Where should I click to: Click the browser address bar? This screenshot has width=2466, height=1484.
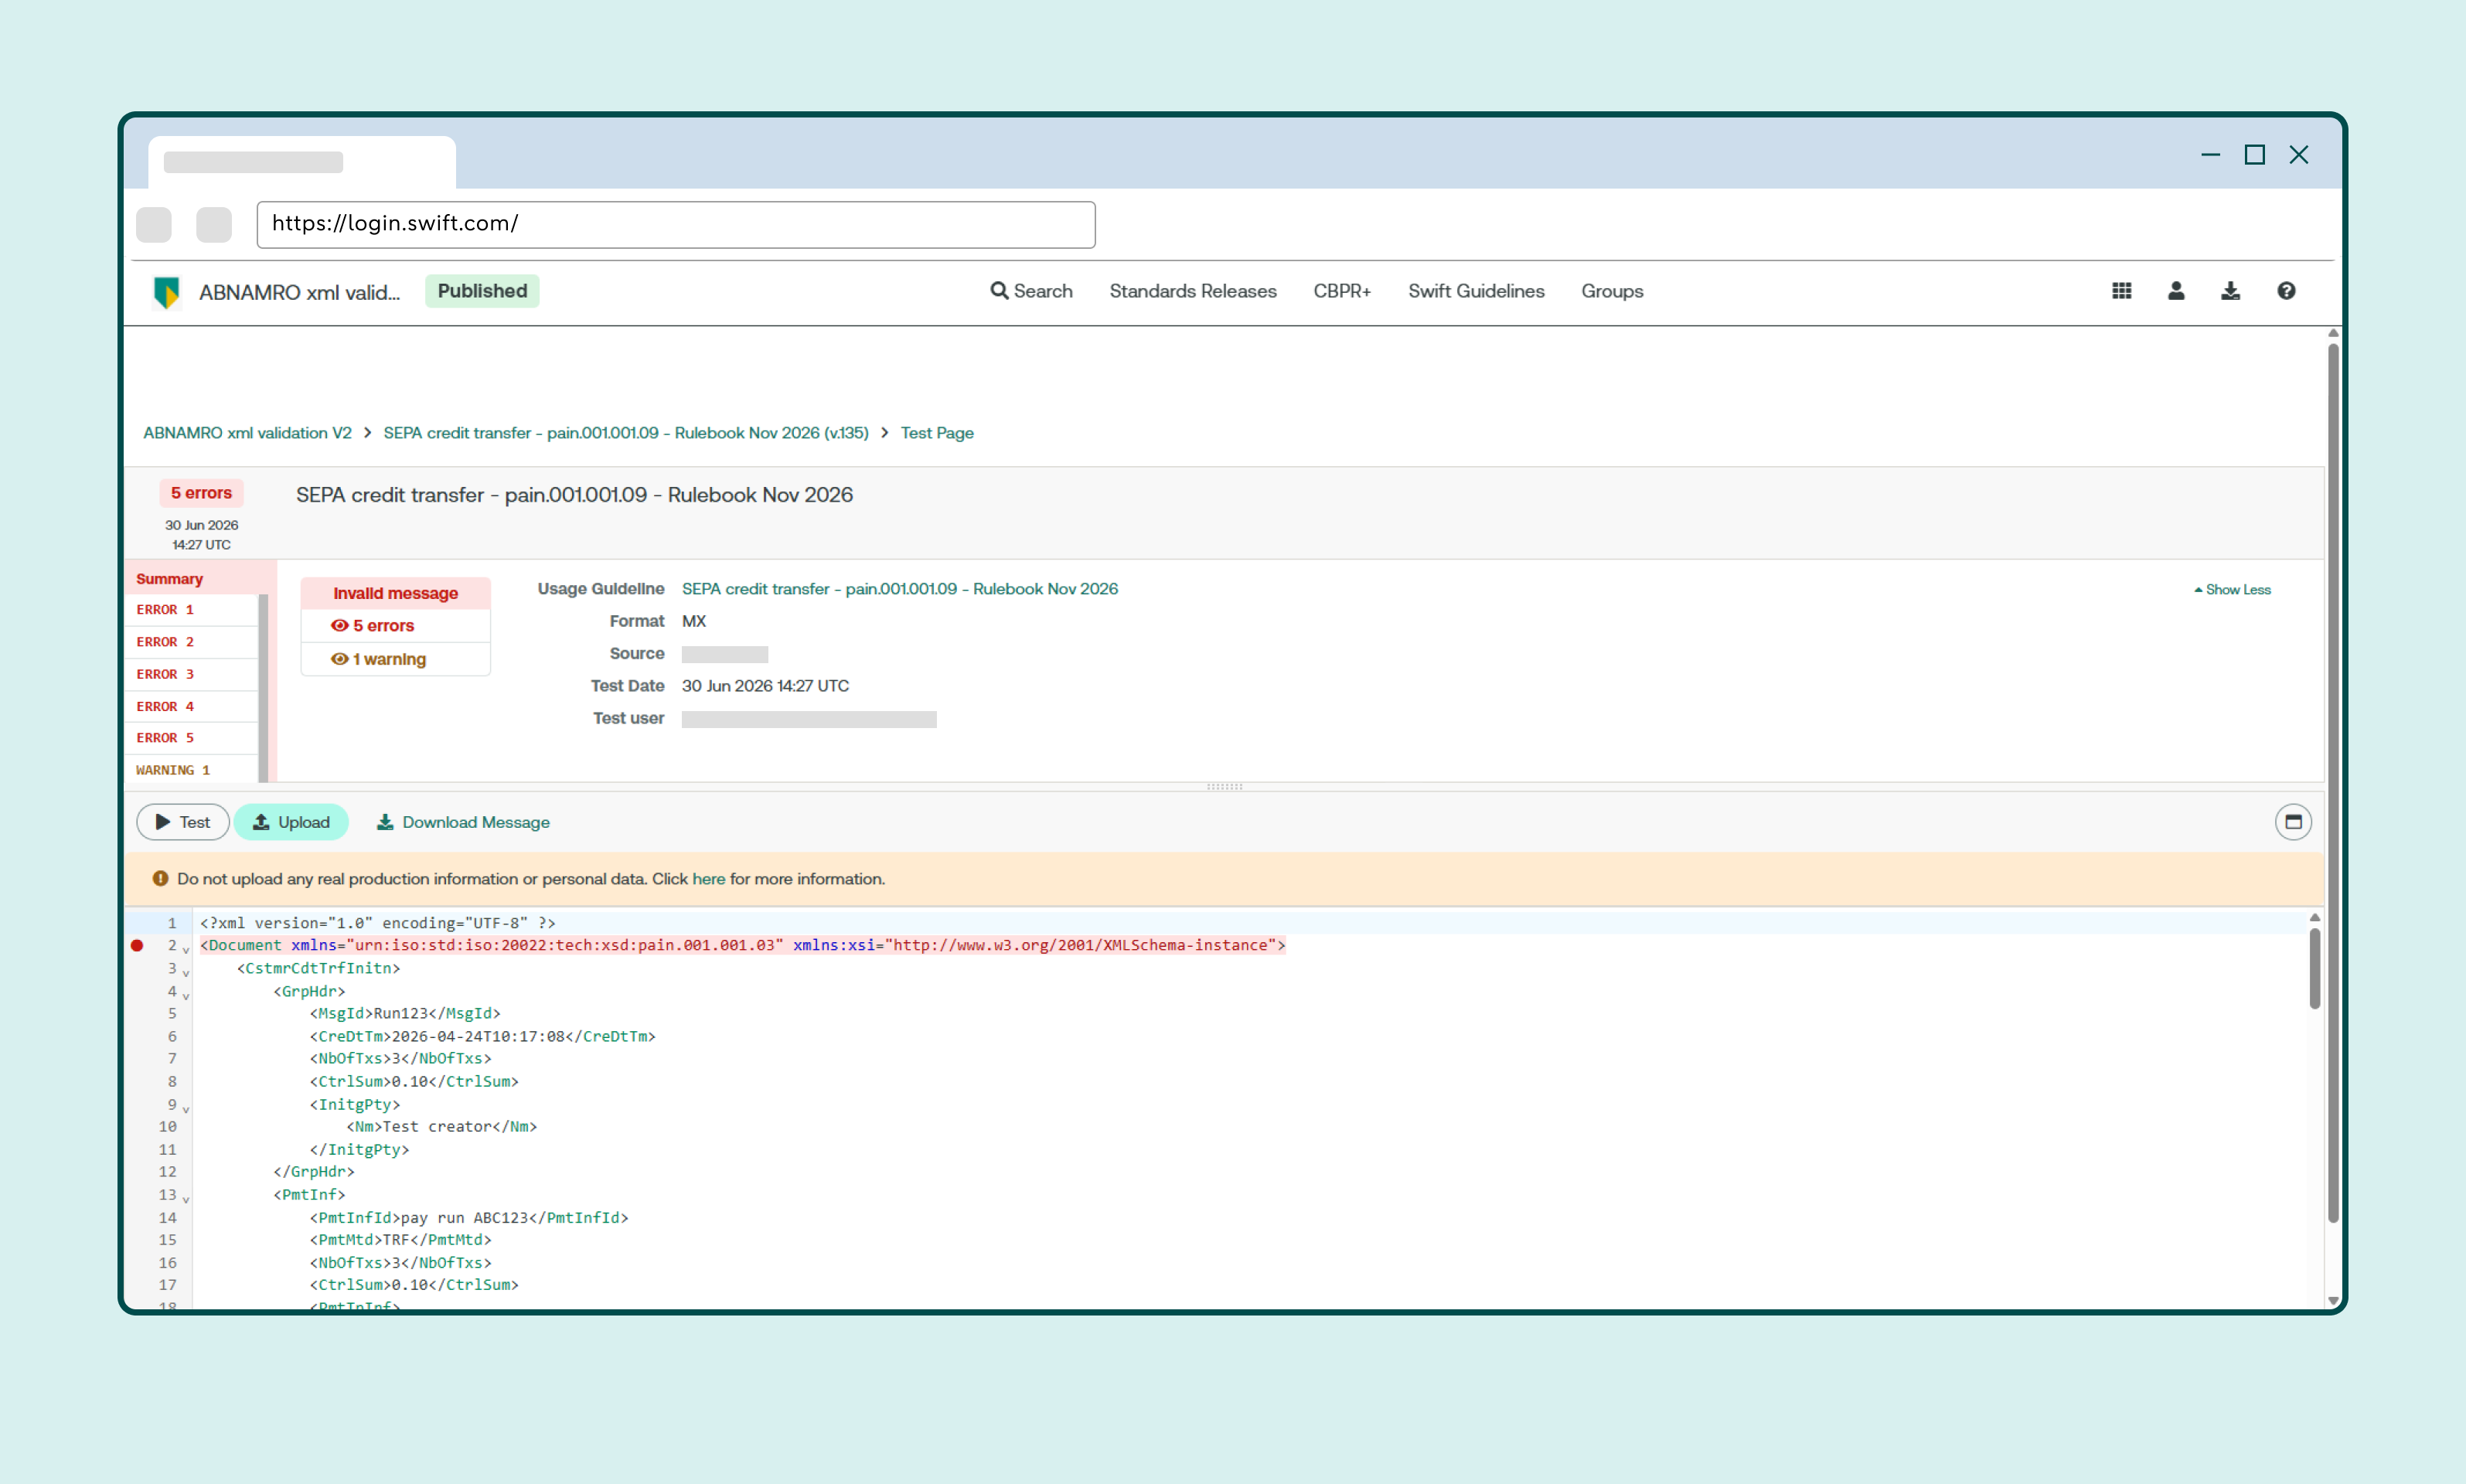coord(676,224)
